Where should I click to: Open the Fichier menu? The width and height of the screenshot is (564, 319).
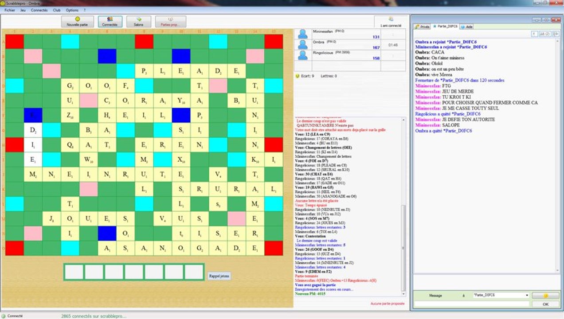click(10, 10)
